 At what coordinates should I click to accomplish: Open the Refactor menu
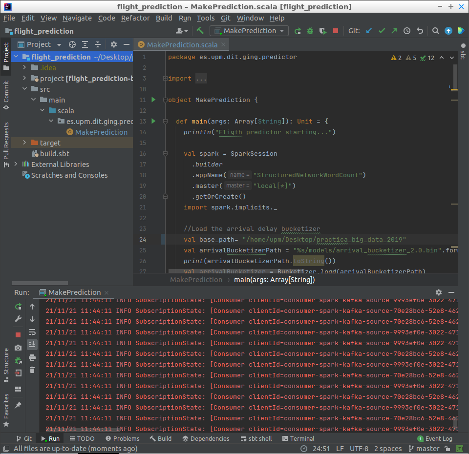[135, 18]
